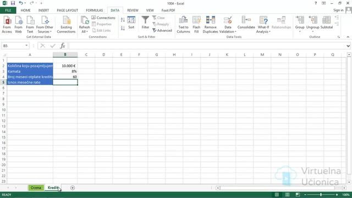Open From Other Sources menu
This screenshot has height=198, width=352.
click(x=45, y=24)
